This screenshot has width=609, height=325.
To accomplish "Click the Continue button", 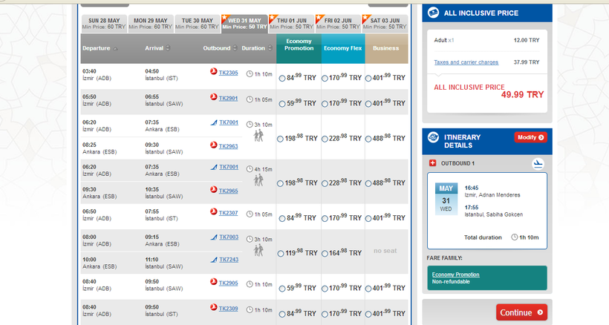I will click(521, 312).
